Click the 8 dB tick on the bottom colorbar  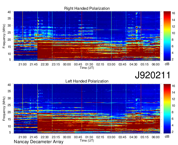pyautogui.click(x=173, y=112)
